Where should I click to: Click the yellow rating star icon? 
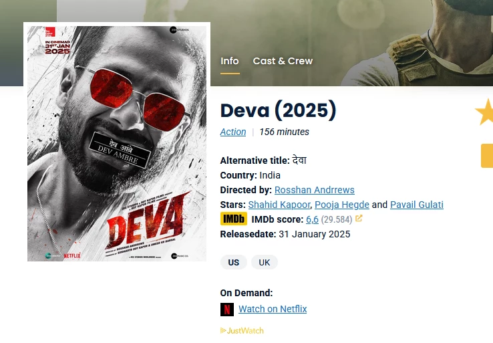tap(484, 112)
